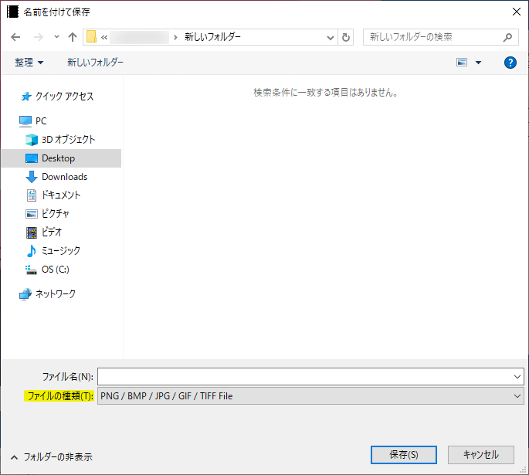Click 新しいフォルダー toolbar button
The height and width of the screenshot is (475, 529).
95,63
